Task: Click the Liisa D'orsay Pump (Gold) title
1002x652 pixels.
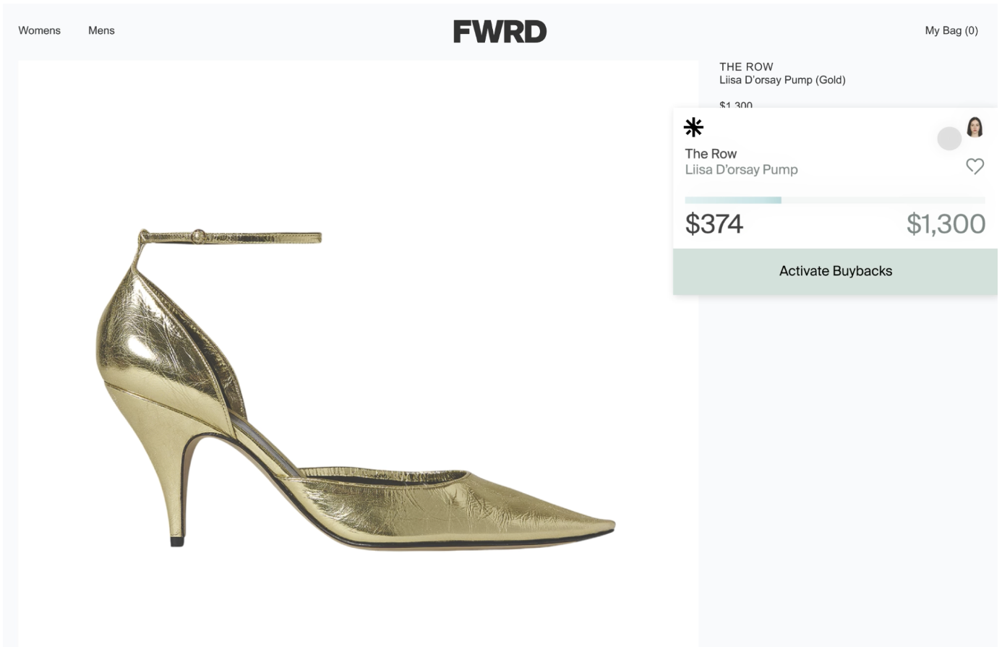Action: pyautogui.click(x=782, y=80)
